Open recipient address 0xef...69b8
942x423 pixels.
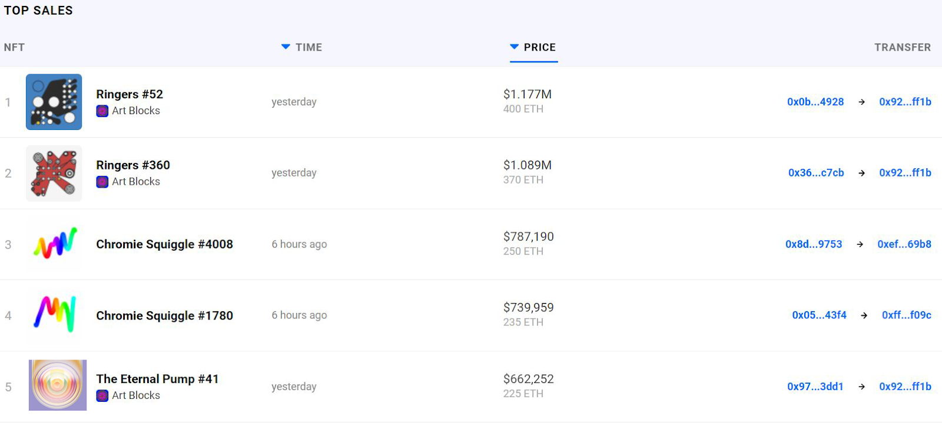click(904, 244)
